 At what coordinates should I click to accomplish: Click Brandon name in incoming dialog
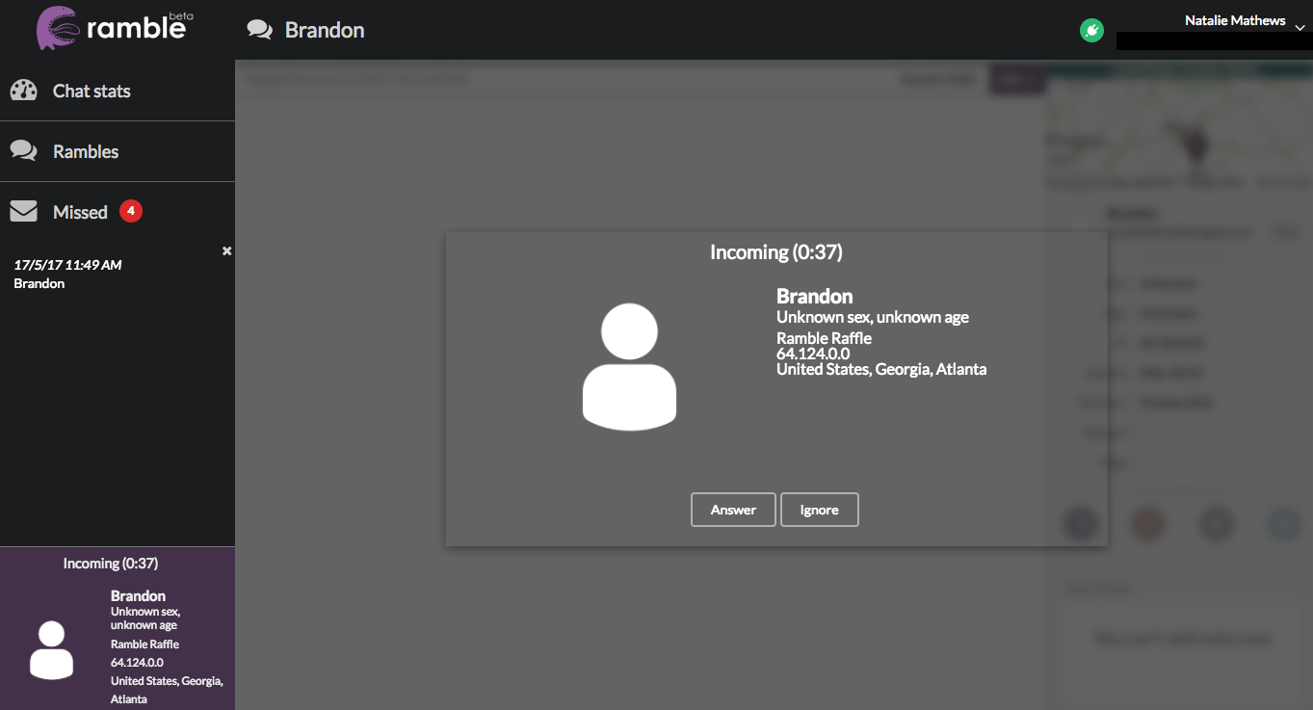click(815, 296)
